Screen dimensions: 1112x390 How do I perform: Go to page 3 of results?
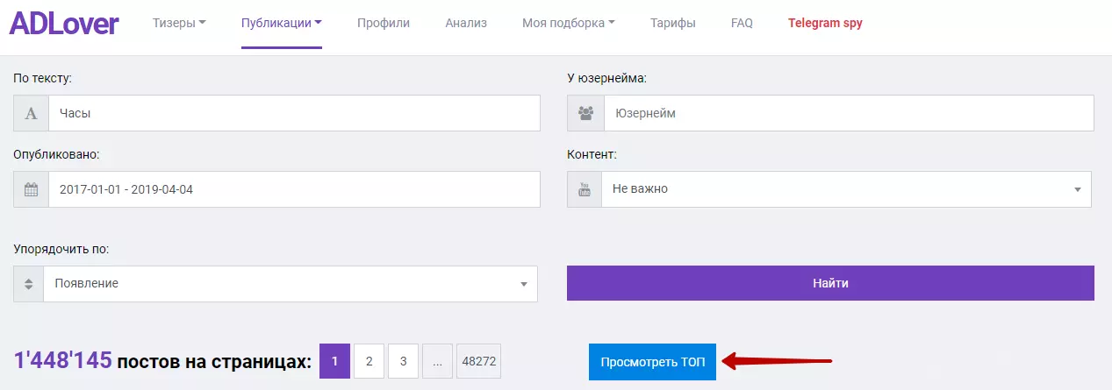[x=403, y=361]
